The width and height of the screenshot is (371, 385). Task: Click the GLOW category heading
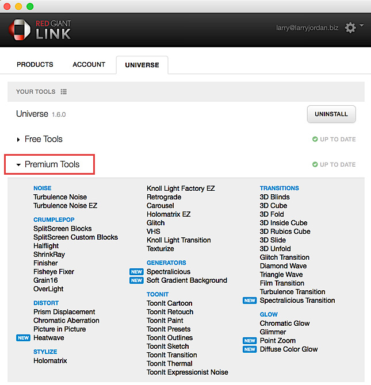coord(269,314)
